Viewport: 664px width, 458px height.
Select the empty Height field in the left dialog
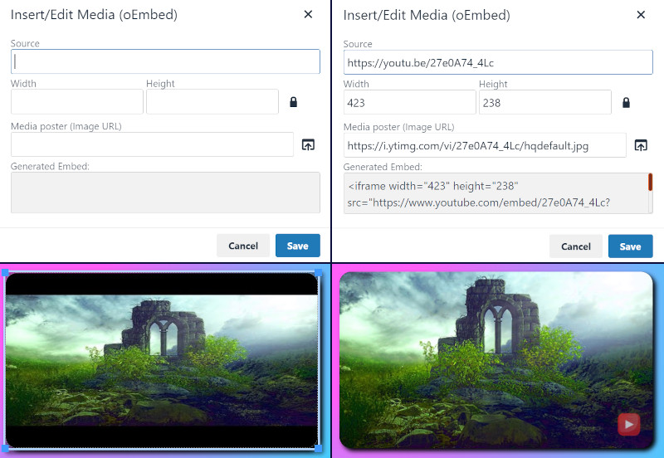(x=212, y=101)
